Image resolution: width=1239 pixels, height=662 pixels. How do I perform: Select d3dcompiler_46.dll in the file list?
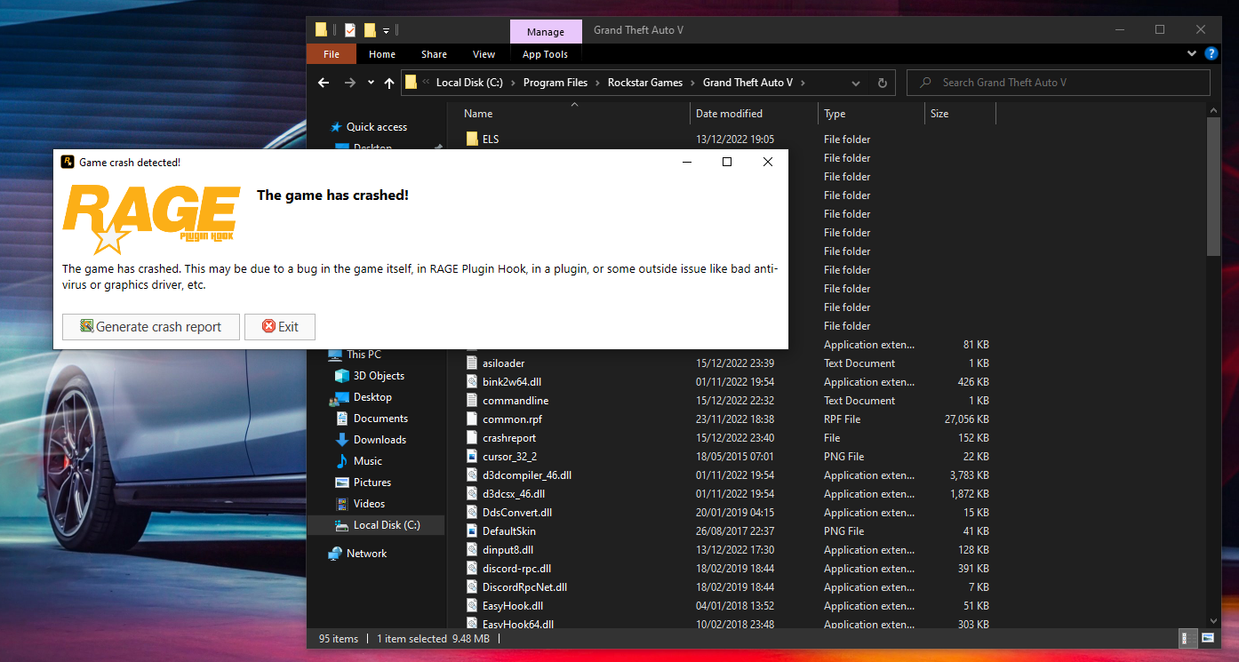pyautogui.click(x=527, y=475)
